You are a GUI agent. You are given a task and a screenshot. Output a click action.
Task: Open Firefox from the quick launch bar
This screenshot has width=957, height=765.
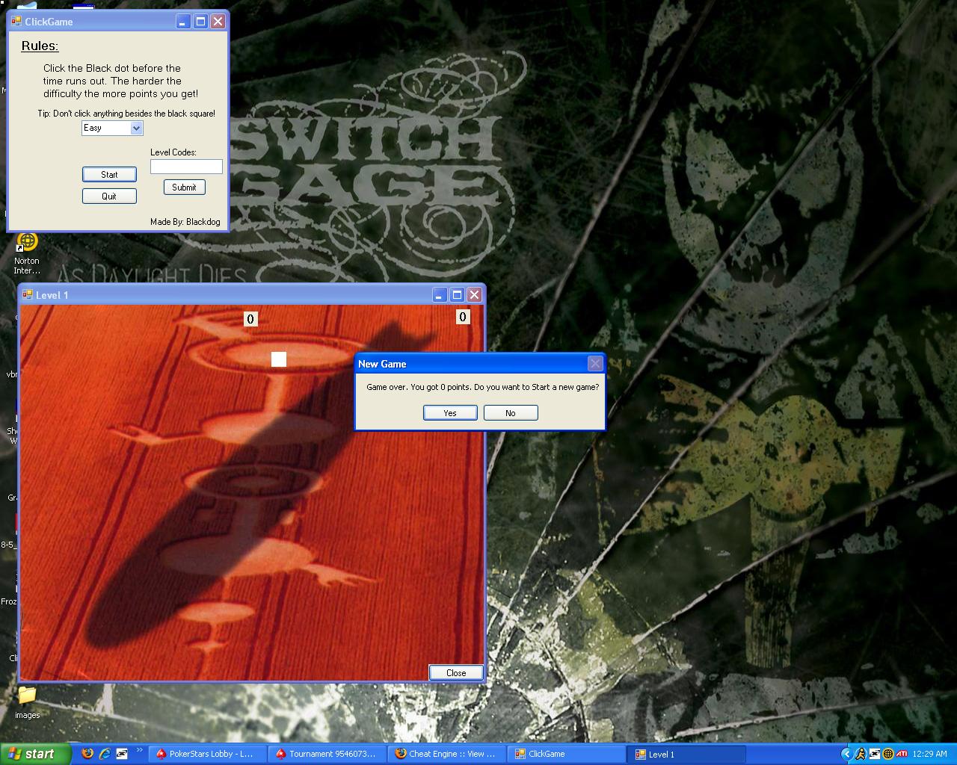87,754
